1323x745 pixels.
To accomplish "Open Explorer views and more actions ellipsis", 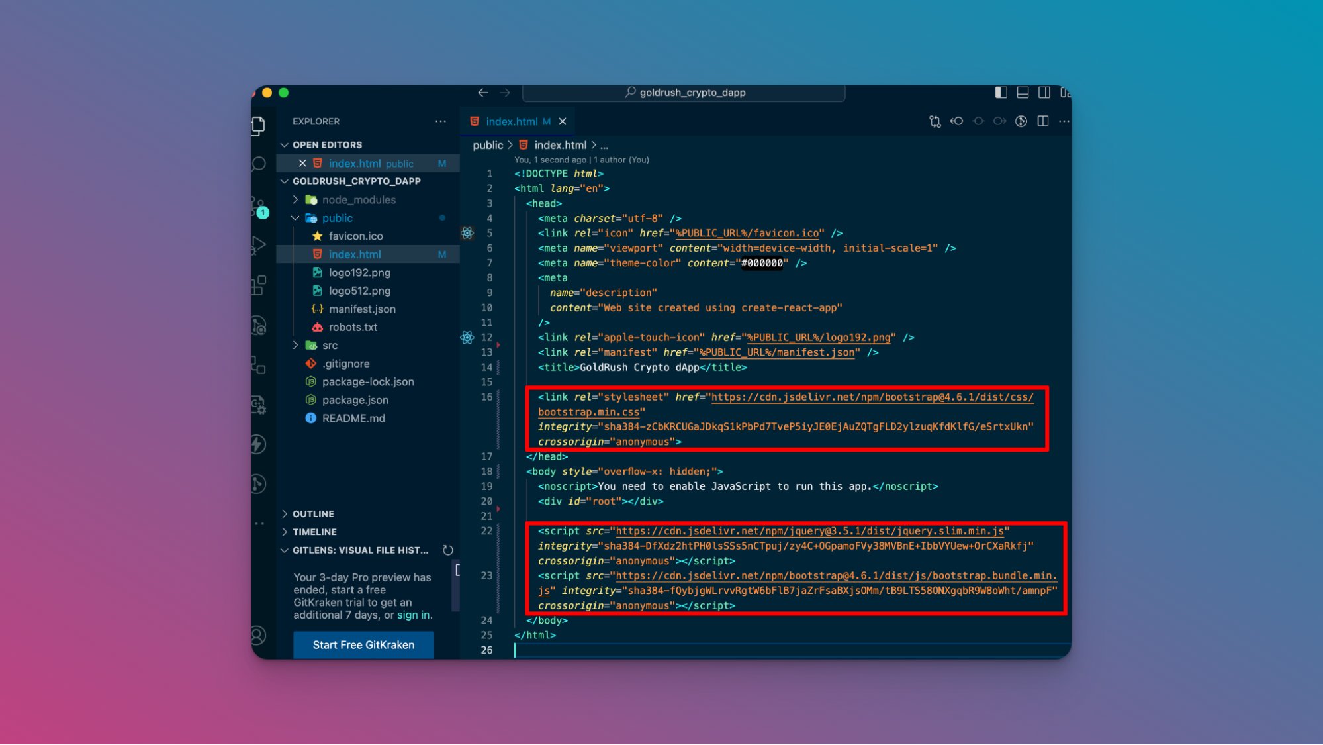I will click(441, 121).
